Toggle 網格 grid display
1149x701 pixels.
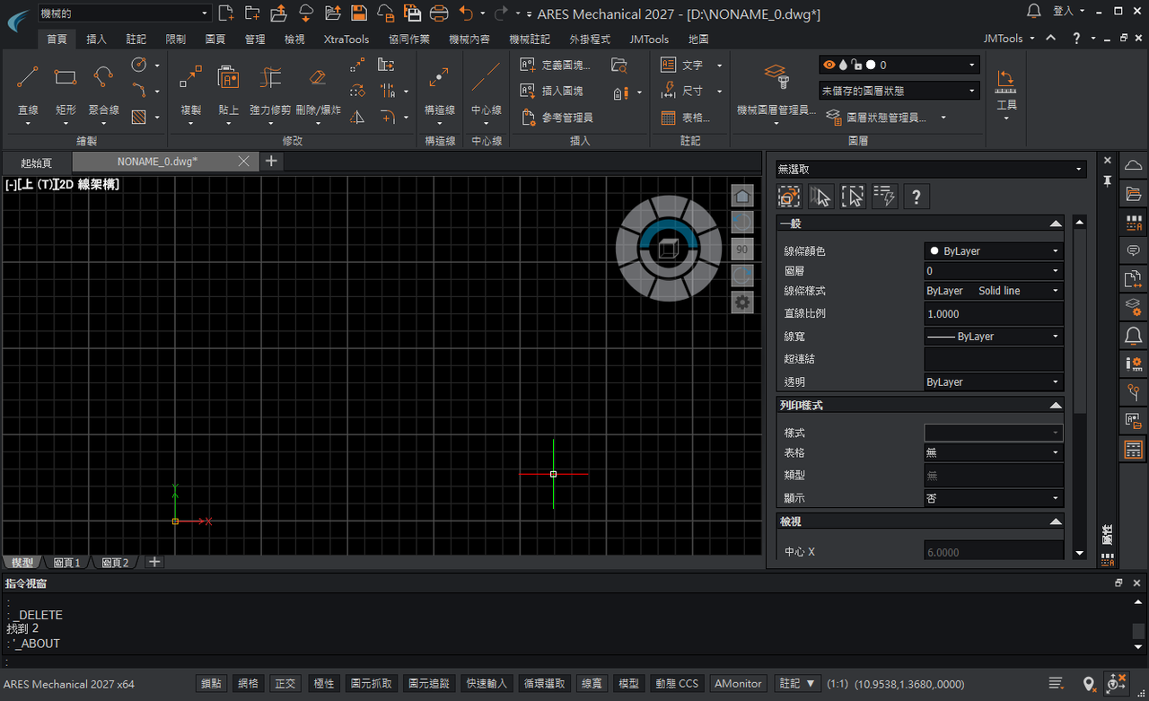click(248, 684)
